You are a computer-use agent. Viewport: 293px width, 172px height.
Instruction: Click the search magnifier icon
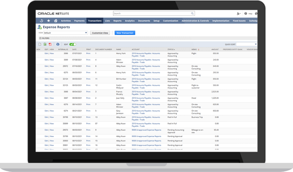192,13
